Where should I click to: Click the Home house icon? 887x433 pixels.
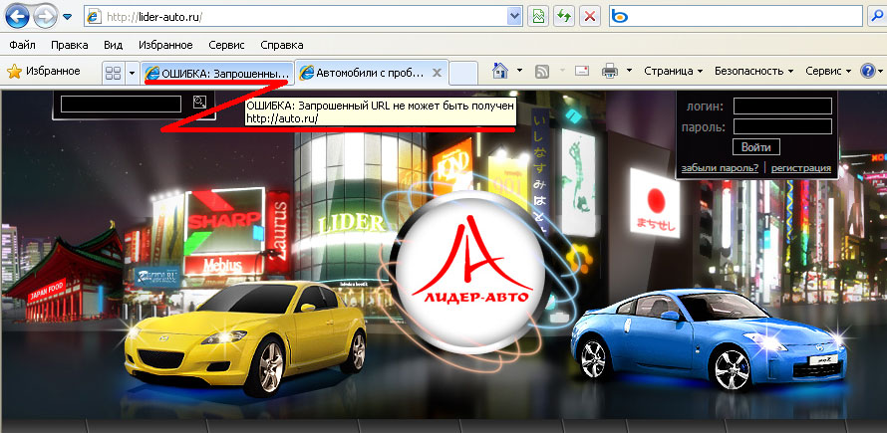point(500,72)
